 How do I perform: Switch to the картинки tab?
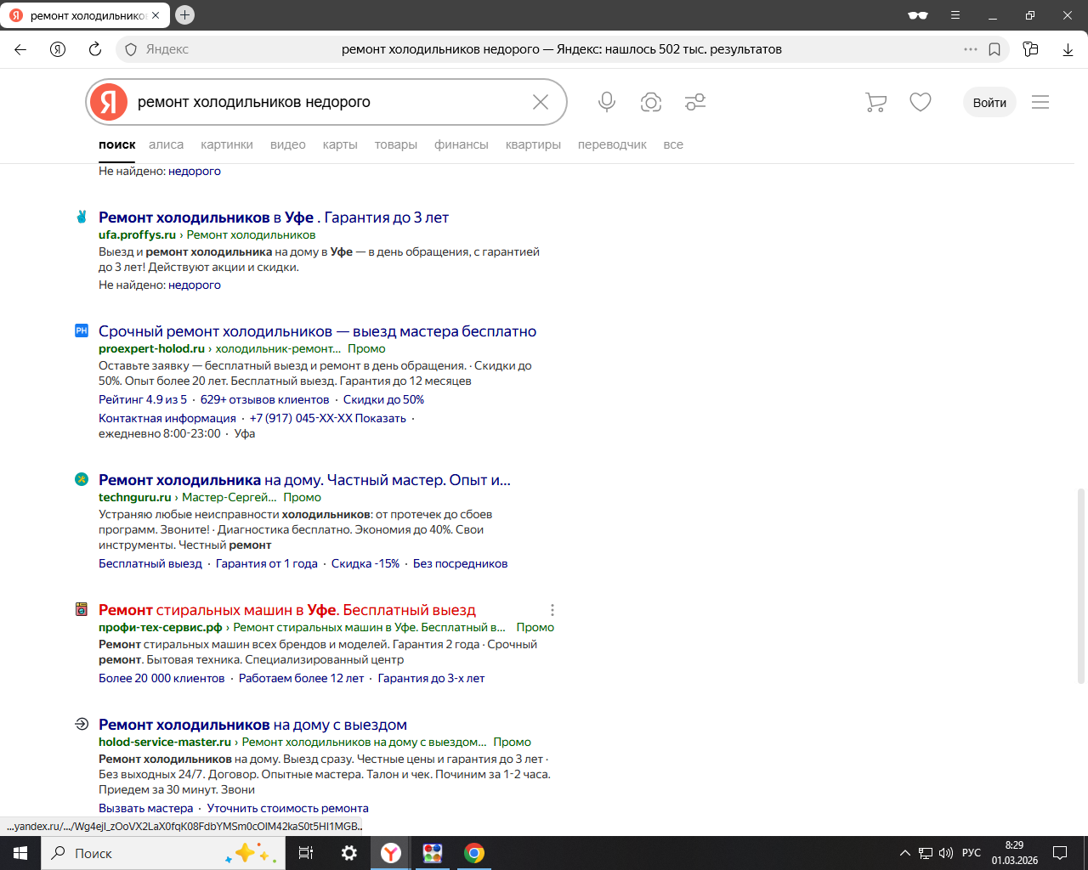pos(227,144)
